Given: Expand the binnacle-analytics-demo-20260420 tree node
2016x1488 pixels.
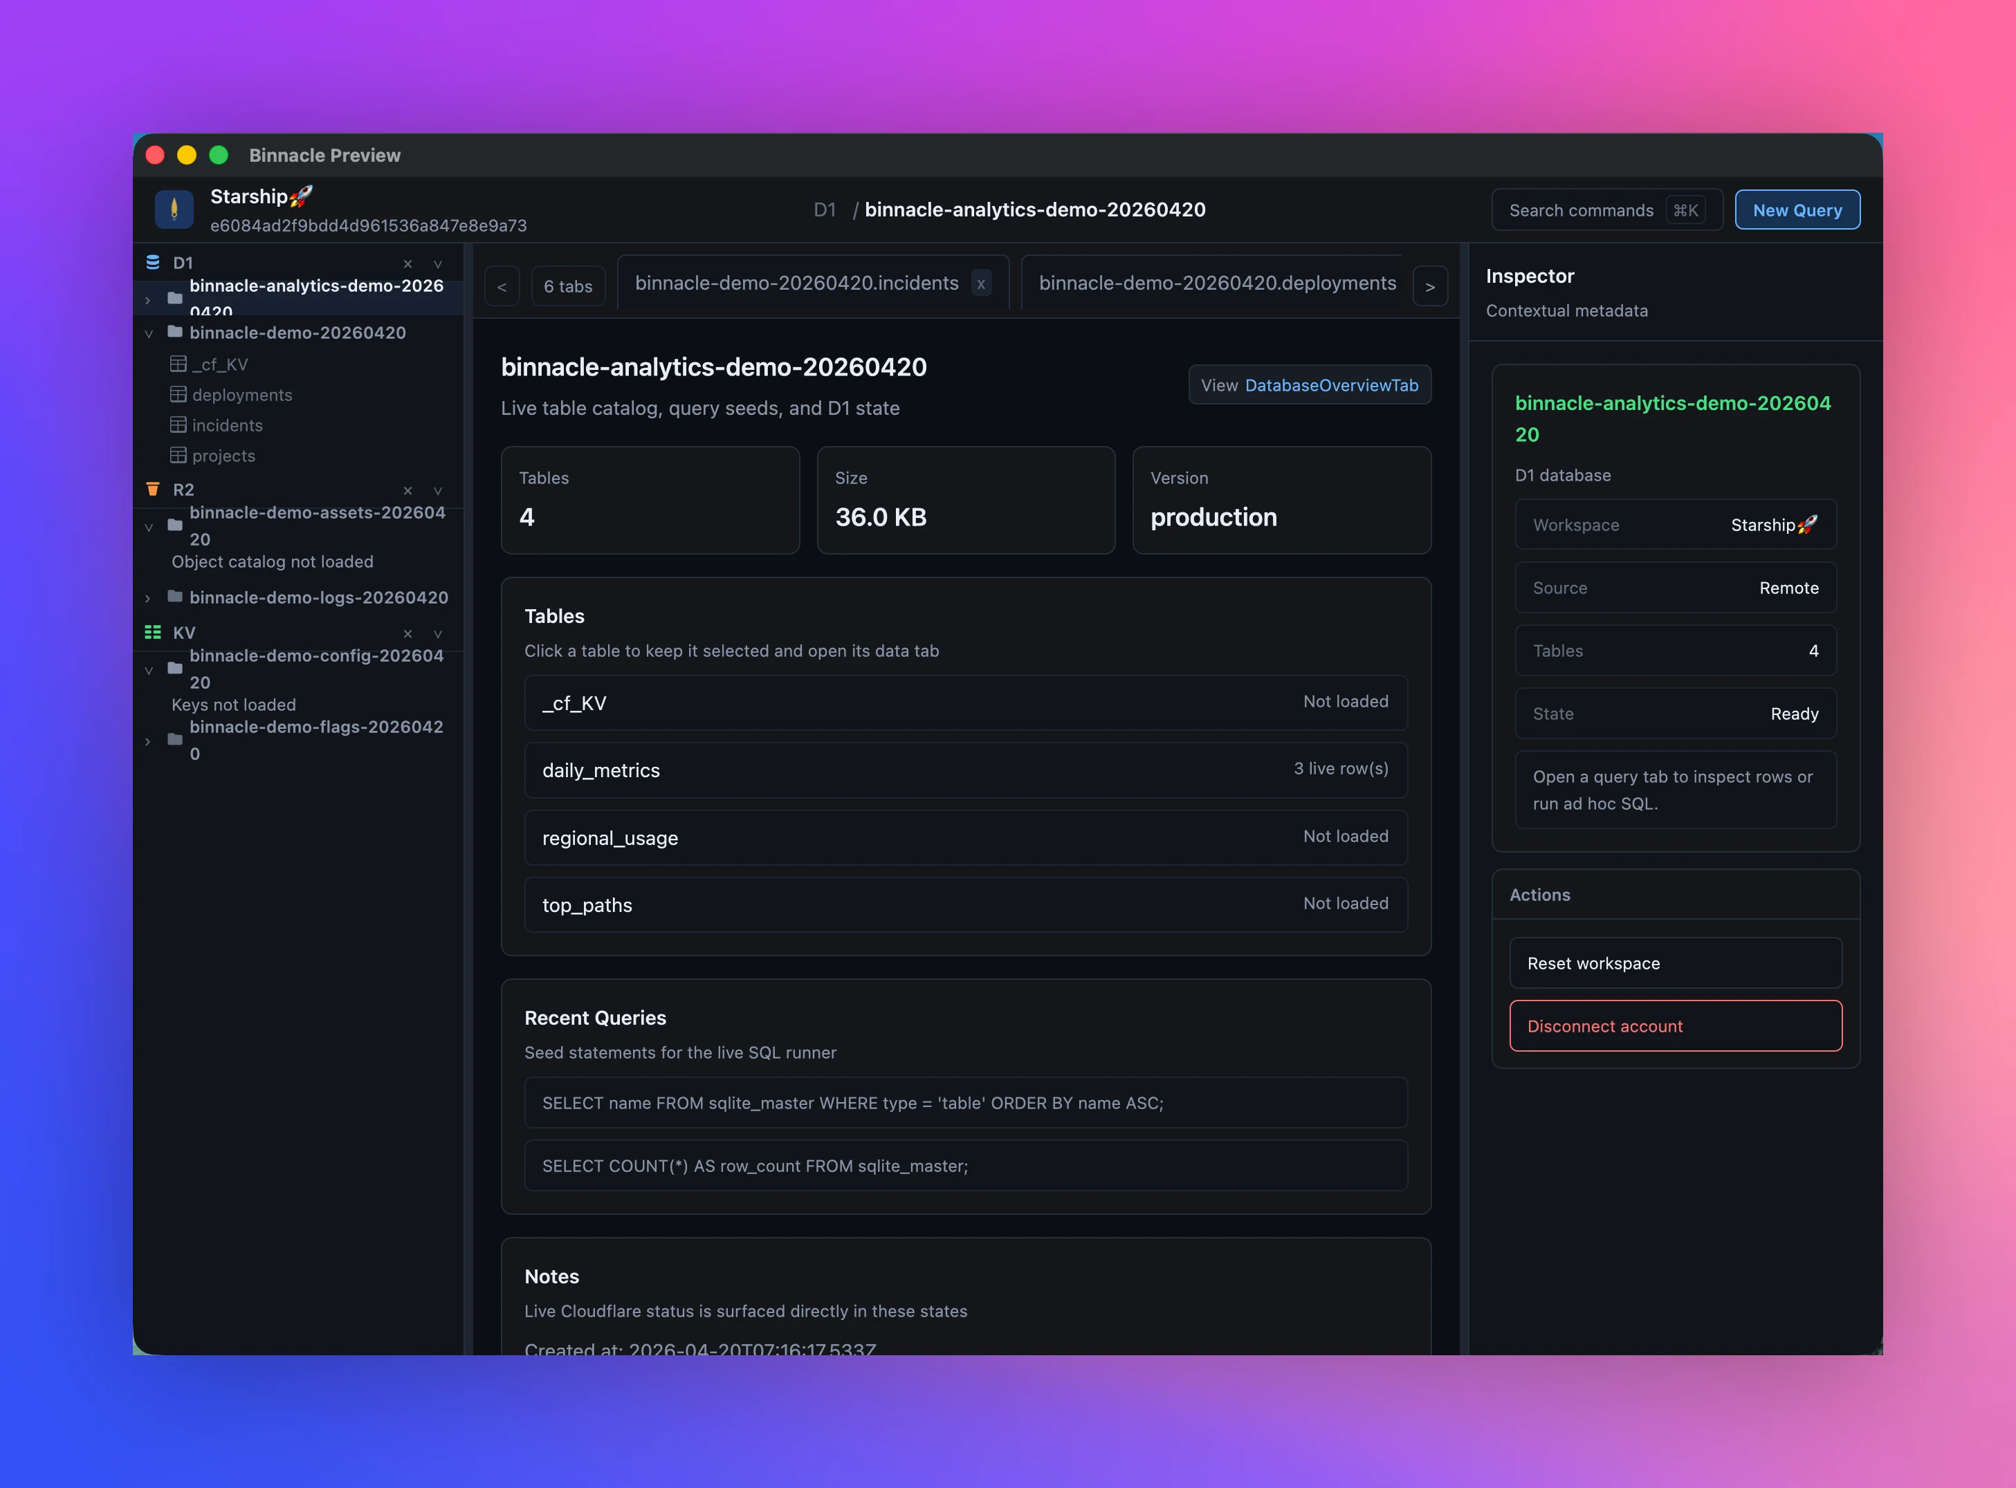Looking at the screenshot, I should [148, 300].
